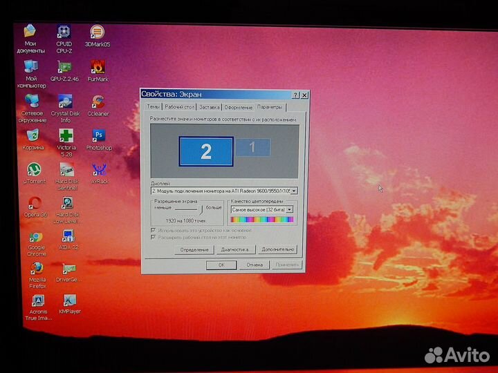Switch to the Заставка tab
The width and height of the screenshot is (498, 373).
click(209, 107)
